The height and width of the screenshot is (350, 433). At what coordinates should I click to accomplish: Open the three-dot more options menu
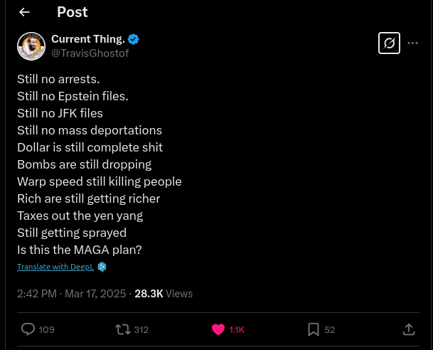pyautogui.click(x=413, y=43)
